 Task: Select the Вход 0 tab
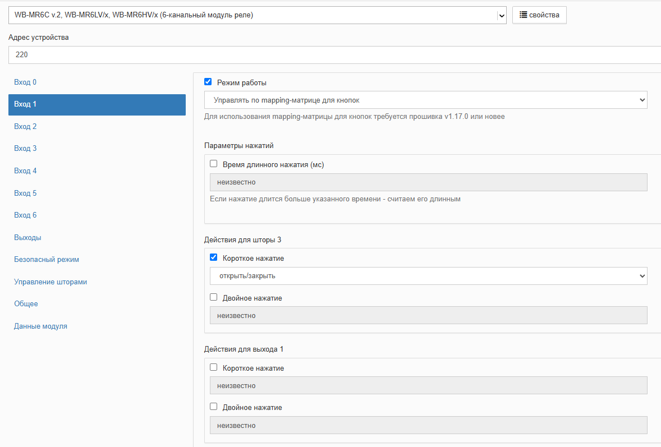pos(25,82)
